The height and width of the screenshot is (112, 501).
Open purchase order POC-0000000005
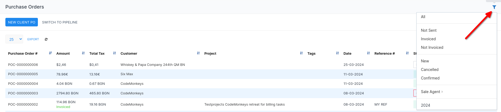click(23, 74)
